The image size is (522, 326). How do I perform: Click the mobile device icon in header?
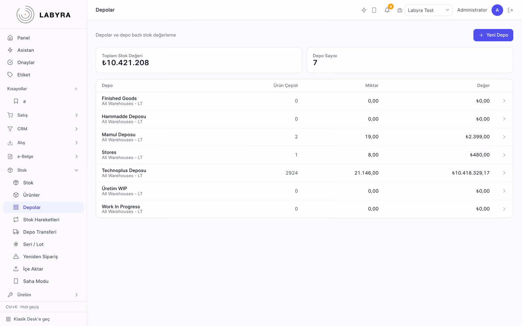point(374,10)
